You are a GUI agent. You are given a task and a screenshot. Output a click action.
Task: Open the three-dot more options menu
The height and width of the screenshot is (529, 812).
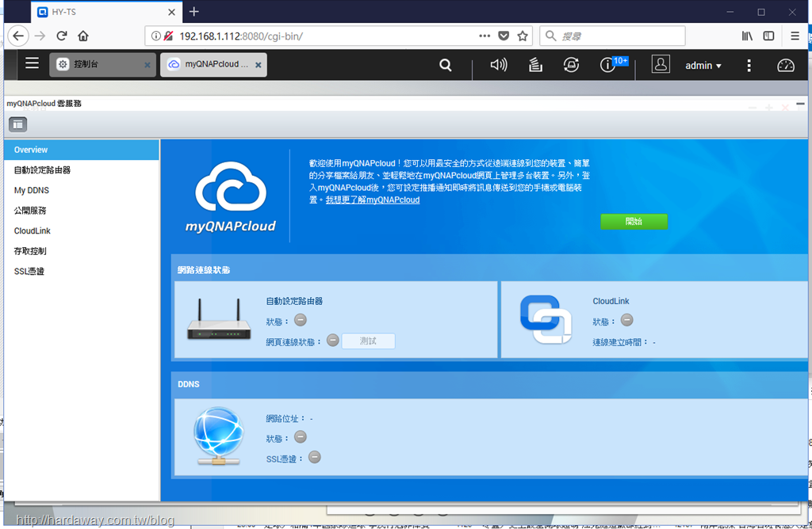pos(749,65)
